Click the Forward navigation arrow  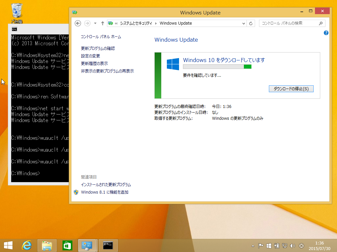coord(87,23)
